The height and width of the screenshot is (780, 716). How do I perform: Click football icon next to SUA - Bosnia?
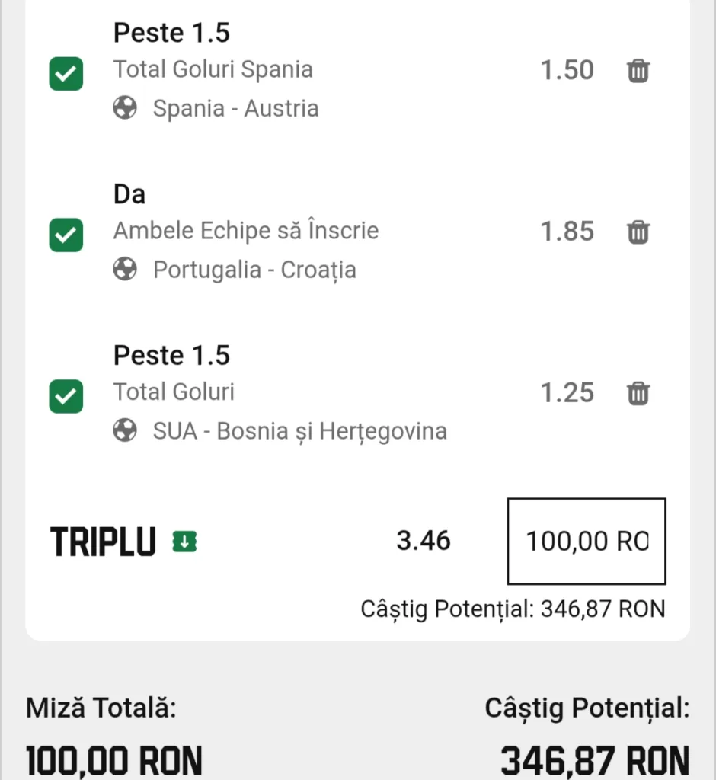tap(125, 430)
